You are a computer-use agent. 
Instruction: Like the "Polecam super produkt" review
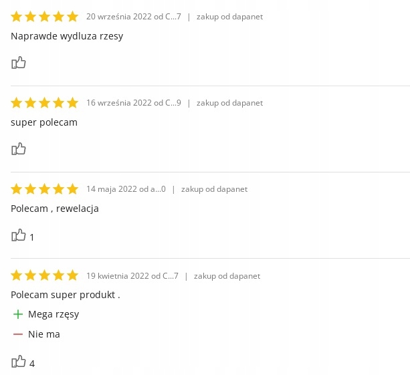coord(18,362)
